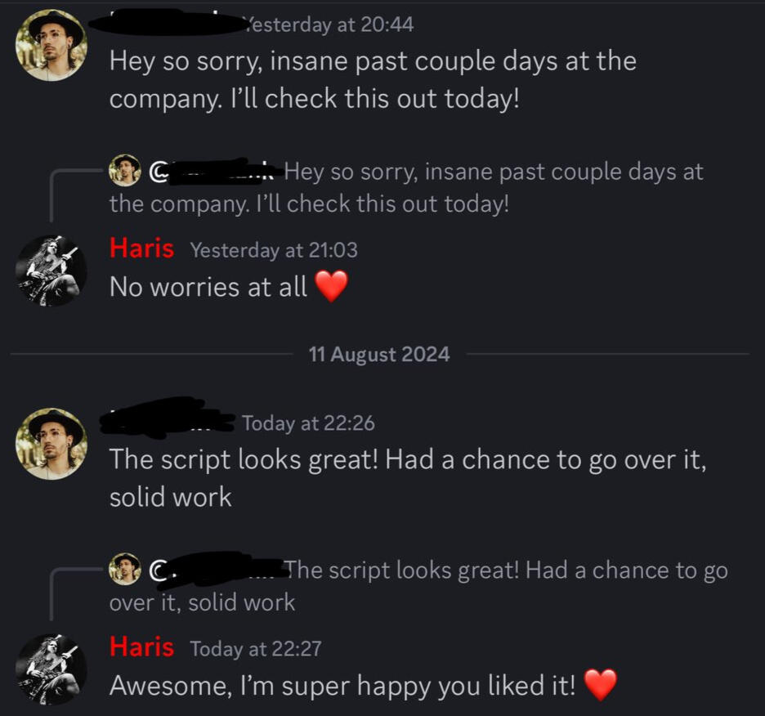The image size is (765, 716).
Task: Click the "Yesterday at 21:03" timestamp
Action: click(273, 250)
